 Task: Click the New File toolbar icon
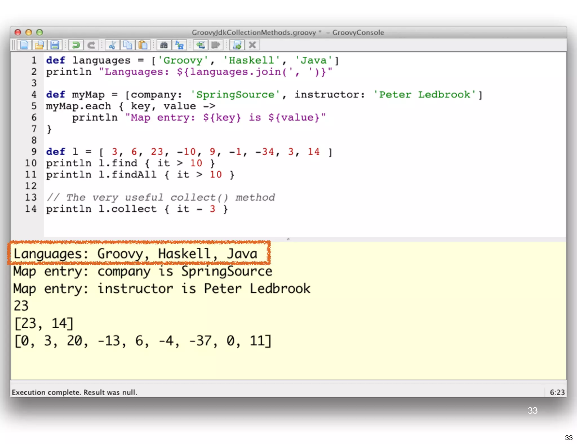point(24,45)
